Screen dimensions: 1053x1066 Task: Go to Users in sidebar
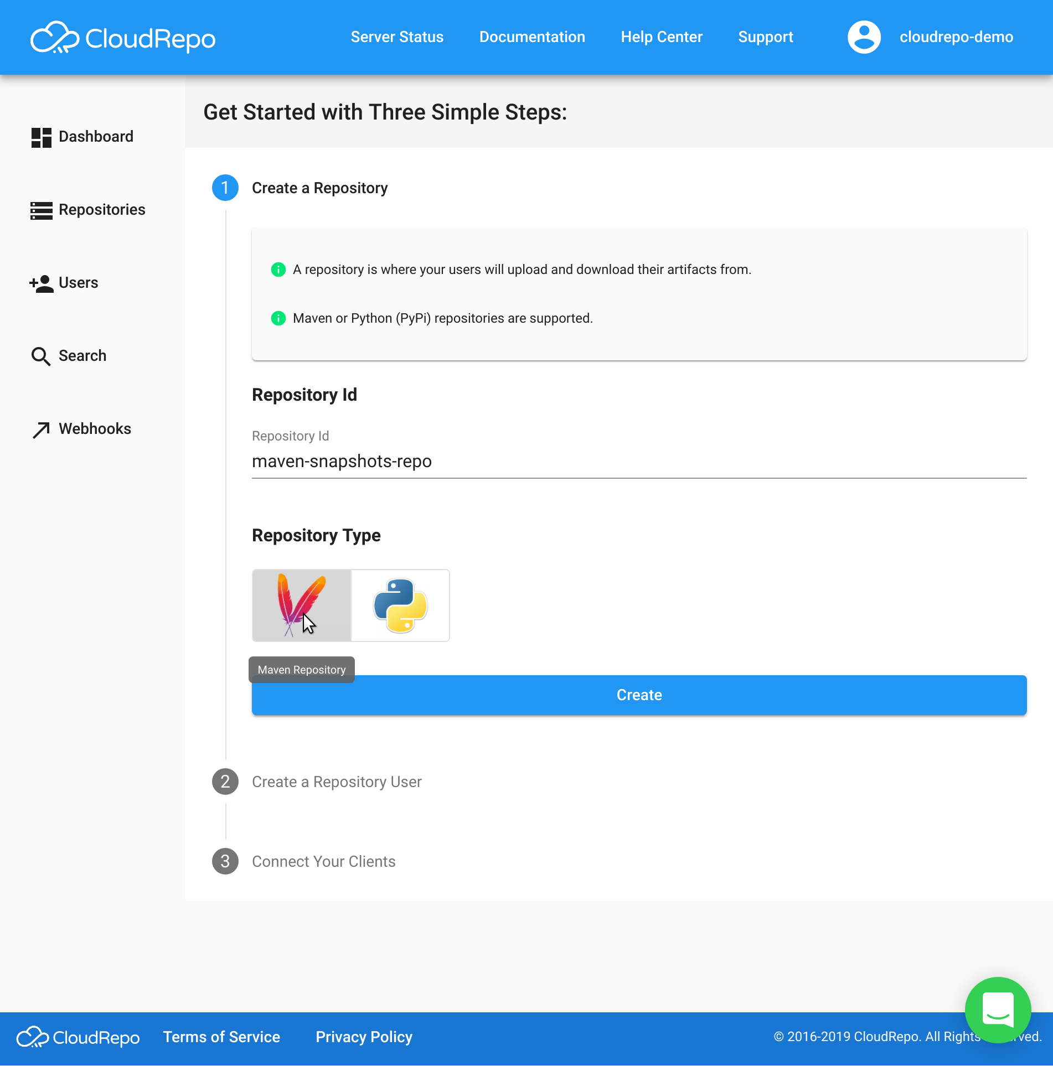click(78, 283)
